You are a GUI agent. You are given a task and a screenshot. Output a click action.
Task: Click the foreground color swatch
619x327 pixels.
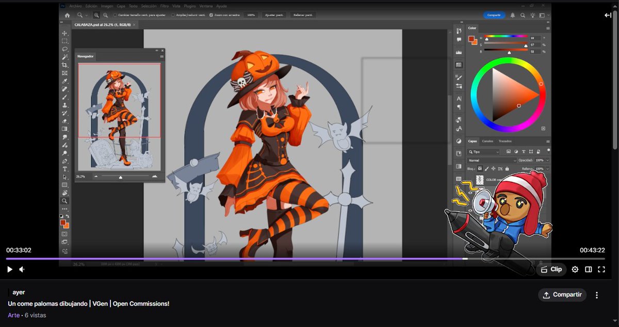coord(63,221)
